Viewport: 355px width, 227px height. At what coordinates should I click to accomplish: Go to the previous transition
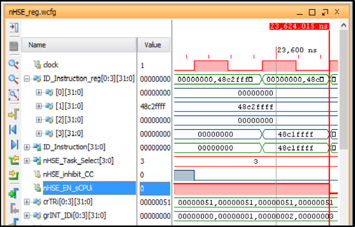pos(13,160)
